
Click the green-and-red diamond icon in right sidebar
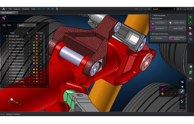pos(190,23)
